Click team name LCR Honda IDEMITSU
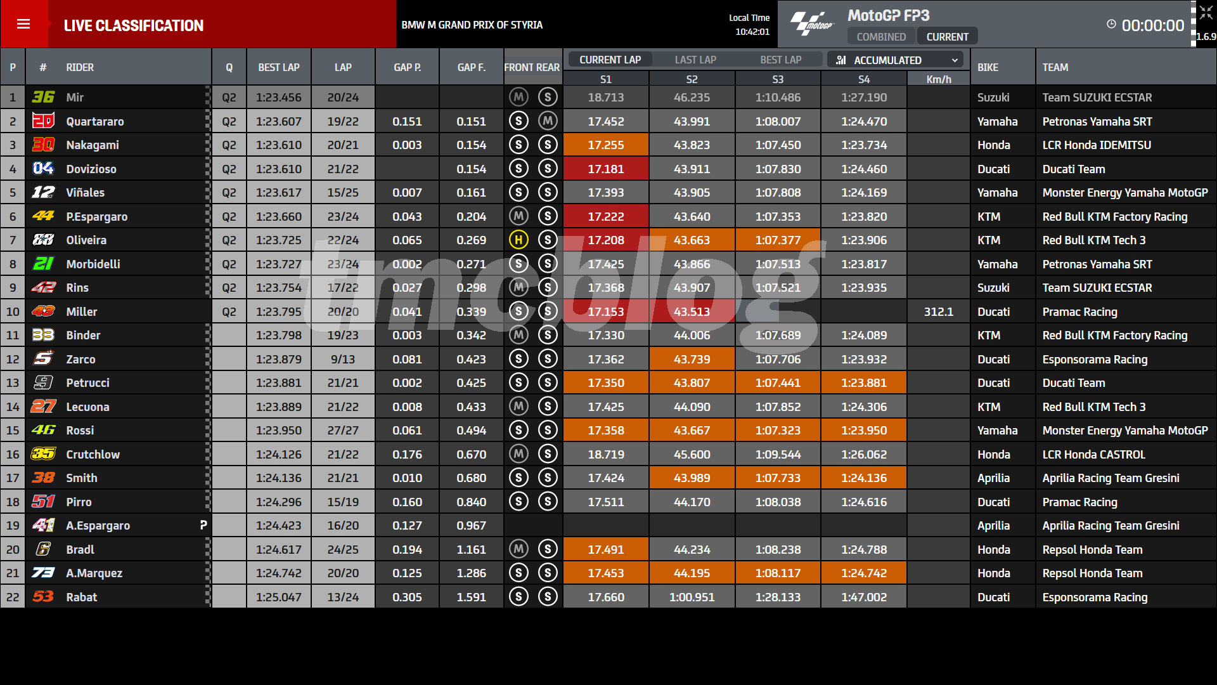Image resolution: width=1217 pixels, height=685 pixels. coord(1097,145)
